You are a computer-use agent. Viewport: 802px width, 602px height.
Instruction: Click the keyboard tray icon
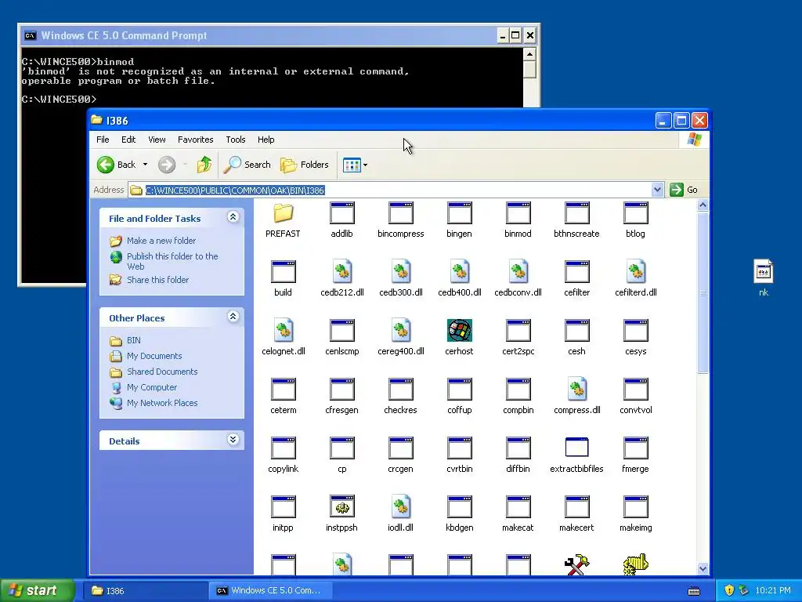(694, 591)
